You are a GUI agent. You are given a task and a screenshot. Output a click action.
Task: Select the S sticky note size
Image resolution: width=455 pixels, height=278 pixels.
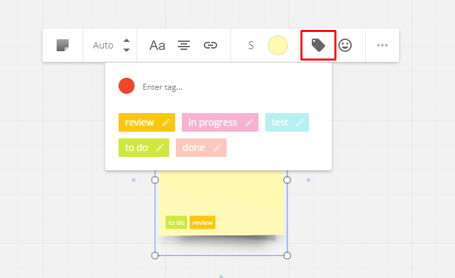click(x=251, y=45)
